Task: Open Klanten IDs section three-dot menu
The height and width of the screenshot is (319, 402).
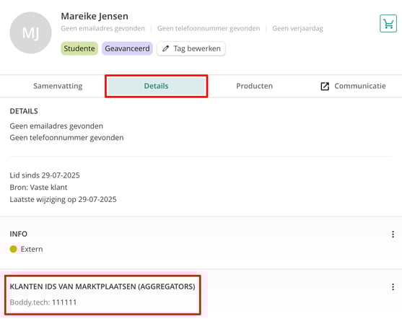Action: click(x=393, y=287)
